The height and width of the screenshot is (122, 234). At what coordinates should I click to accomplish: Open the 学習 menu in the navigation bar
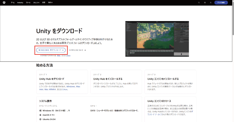coord(44,3)
